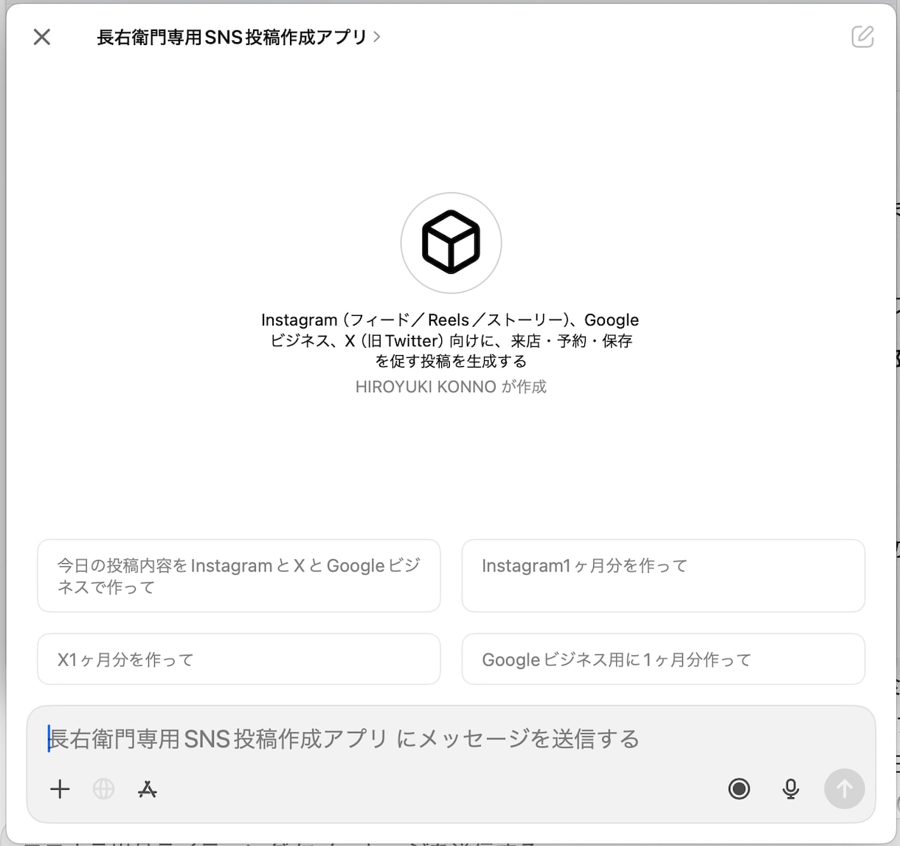The image size is (900, 846).
Task: Start recording with the record circle icon
Action: coord(739,789)
